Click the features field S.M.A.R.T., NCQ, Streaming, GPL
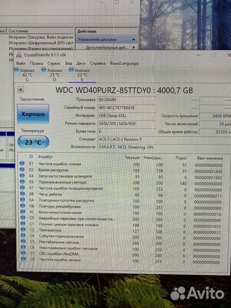Image resolution: width=231 pixels, height=308 pixels. tap(164, 147)
